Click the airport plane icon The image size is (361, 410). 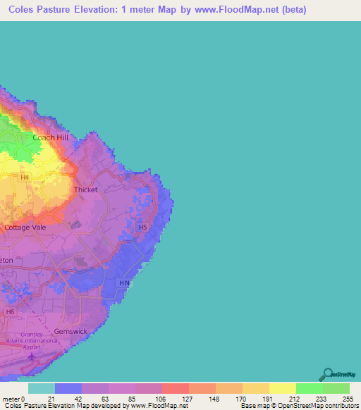pyautogui.click(x=32, y=356)
